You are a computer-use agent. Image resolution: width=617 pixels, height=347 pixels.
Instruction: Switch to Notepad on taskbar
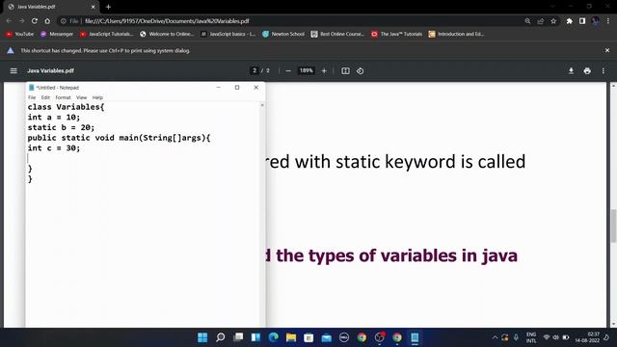point(415,337)
